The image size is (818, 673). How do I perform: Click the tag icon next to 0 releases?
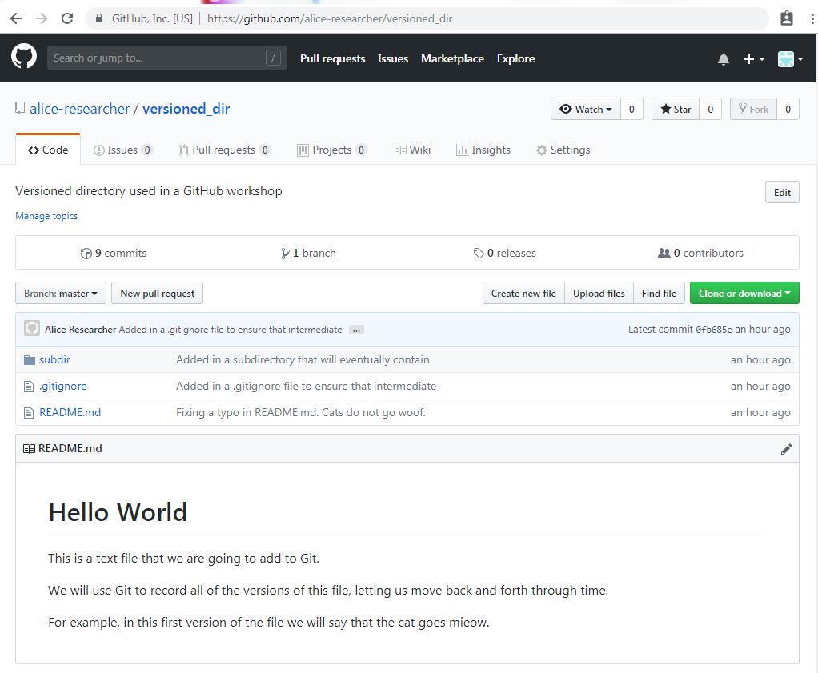coord(479,253)
